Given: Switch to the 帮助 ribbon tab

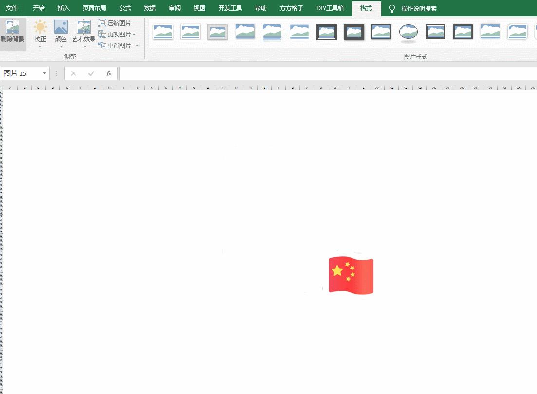Looking at the screenshot, I should [x=260, y=8].
